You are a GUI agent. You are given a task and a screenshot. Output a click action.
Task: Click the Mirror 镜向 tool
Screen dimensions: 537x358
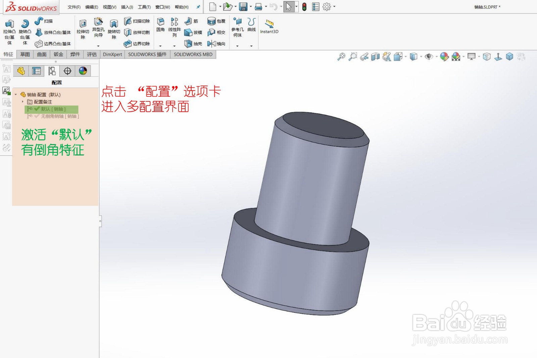(216, 44)
